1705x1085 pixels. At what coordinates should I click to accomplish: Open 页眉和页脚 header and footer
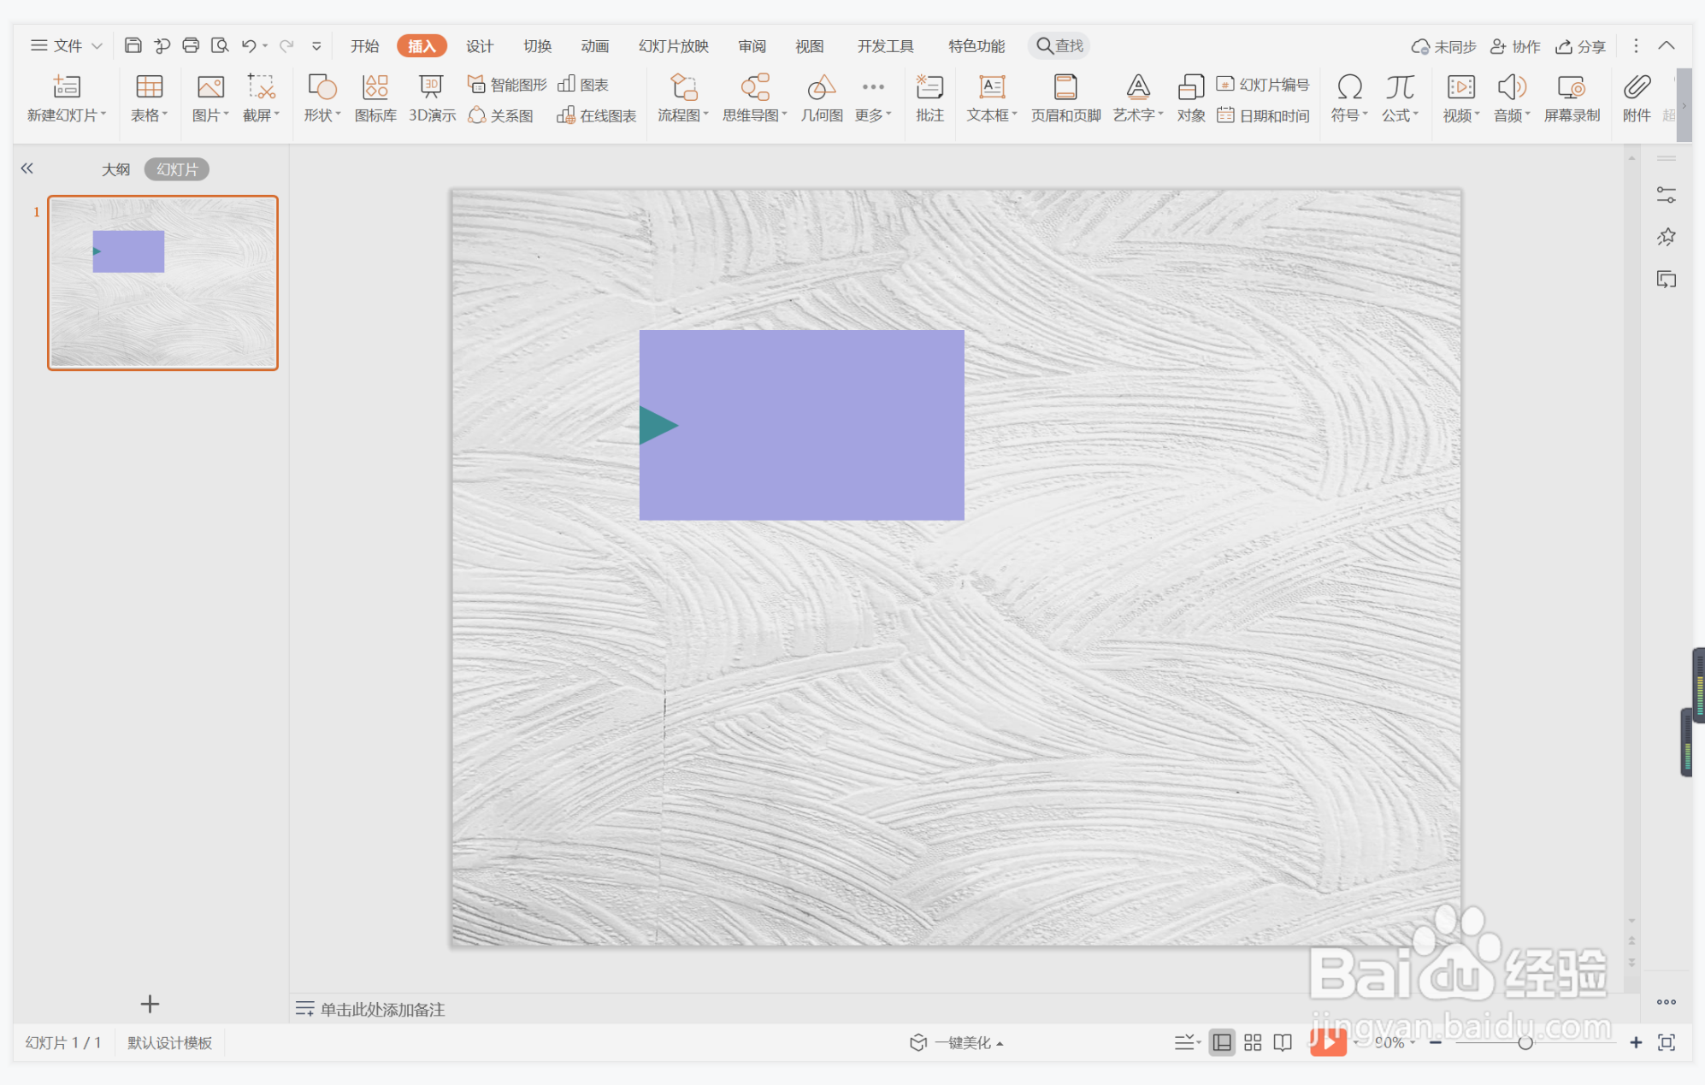[x=1065, y=98]
